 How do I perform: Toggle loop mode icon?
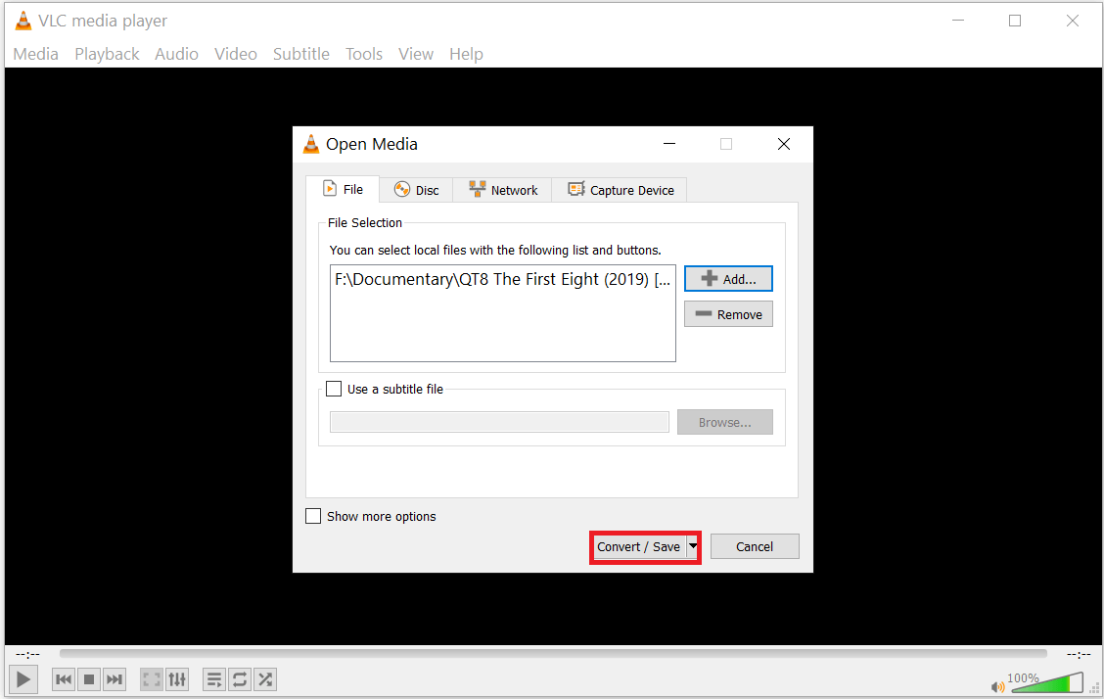pos(240,679)
